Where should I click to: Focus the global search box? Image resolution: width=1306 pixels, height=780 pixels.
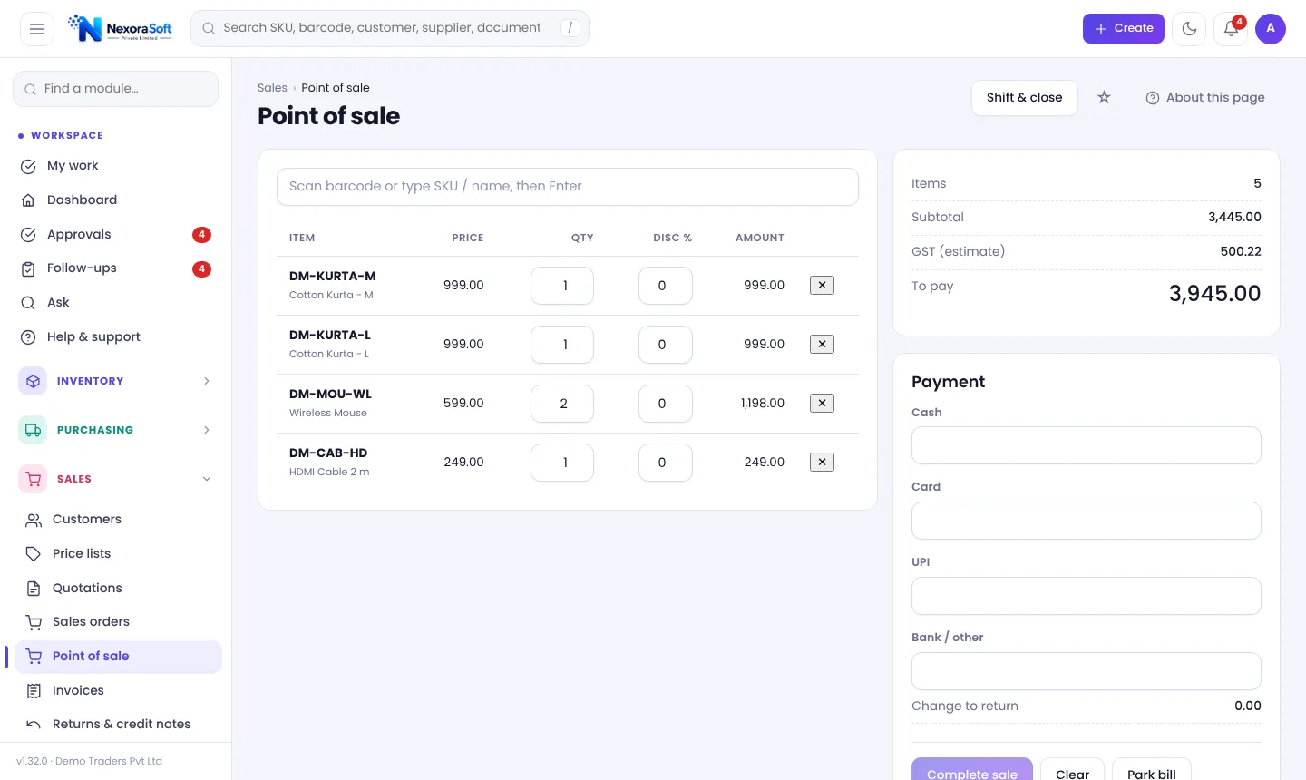[390, 28]
